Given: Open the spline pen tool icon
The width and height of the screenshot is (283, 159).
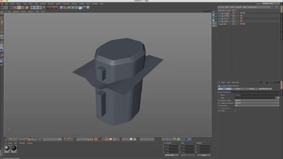Looking at the screenshot, I should click(65, 8).
